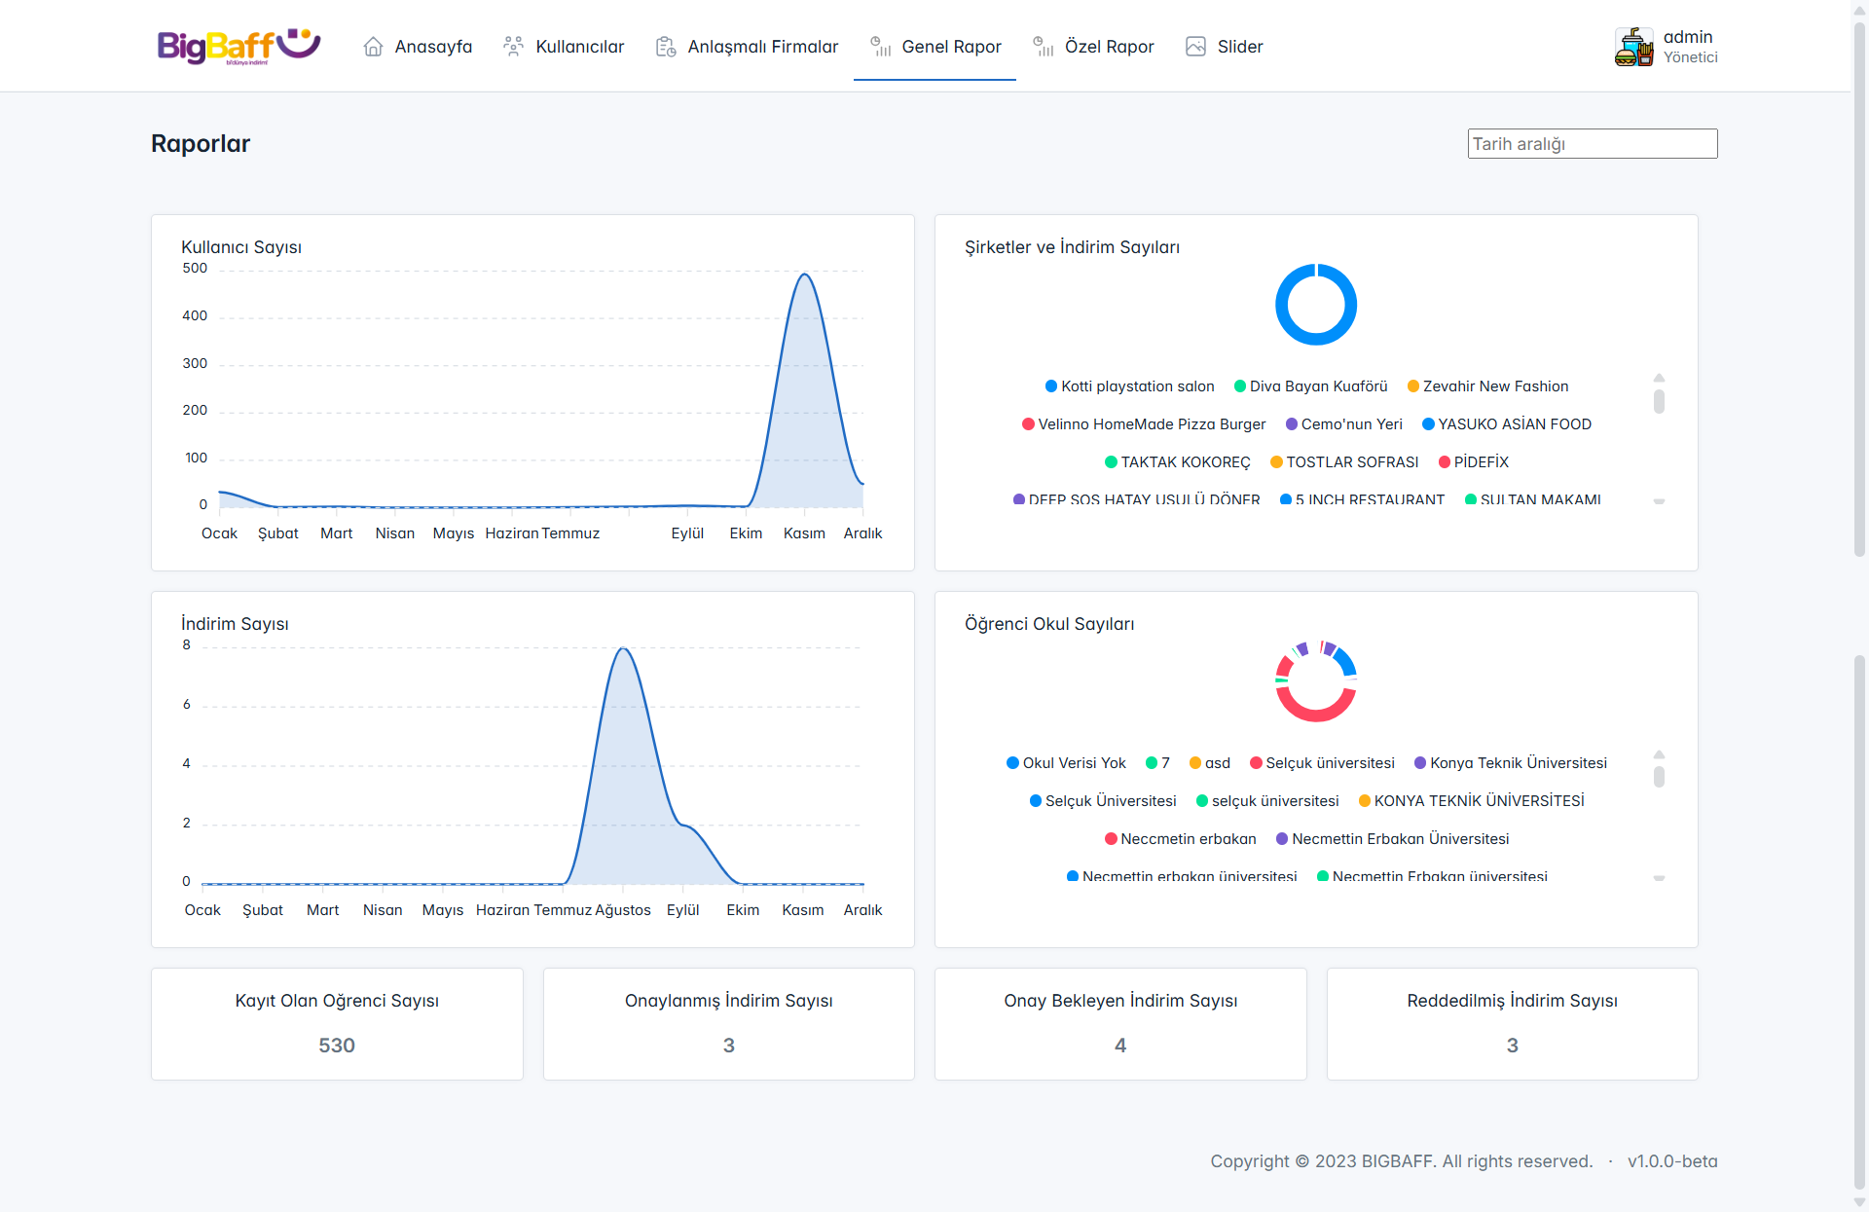The height and width of the screenshot is (1212, 1869).
Task: Click the Anlaşmalı Firmalar clipboard icon
Action: (x=666, y=47)
